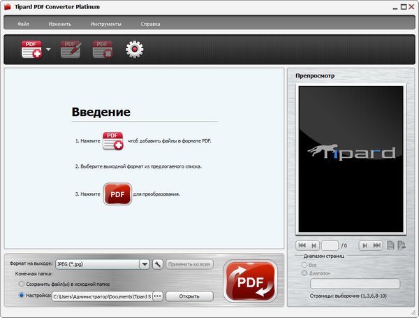
Task: Open the Инструменты menu
Action: click(106, 24)
